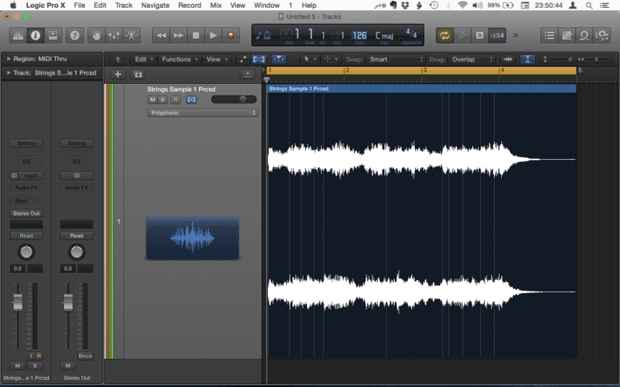Click the up-arrow display level button
The width and height of the screenshot is (620, 387).
click(117, 59)
